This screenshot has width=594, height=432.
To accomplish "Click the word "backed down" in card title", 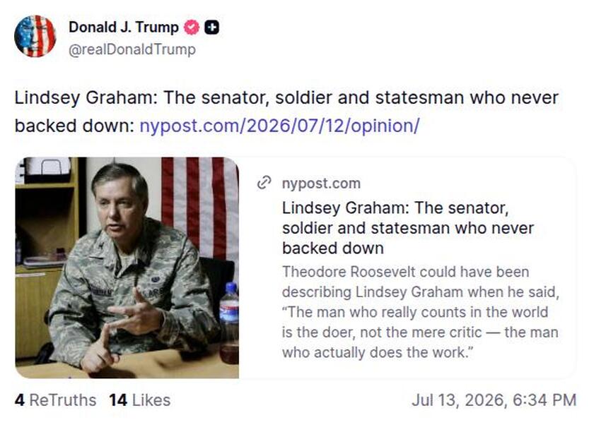I will pos(333,248).
